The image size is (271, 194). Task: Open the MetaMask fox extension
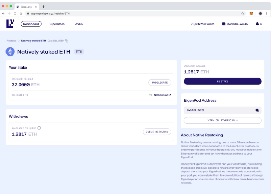click(251, 13)
